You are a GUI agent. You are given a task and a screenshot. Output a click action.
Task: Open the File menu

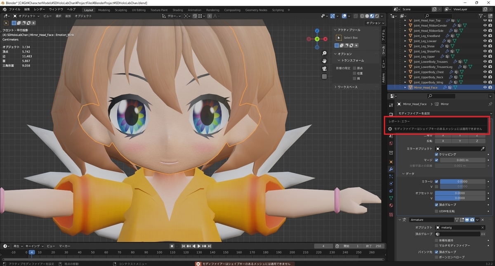[x=14, y=9]
